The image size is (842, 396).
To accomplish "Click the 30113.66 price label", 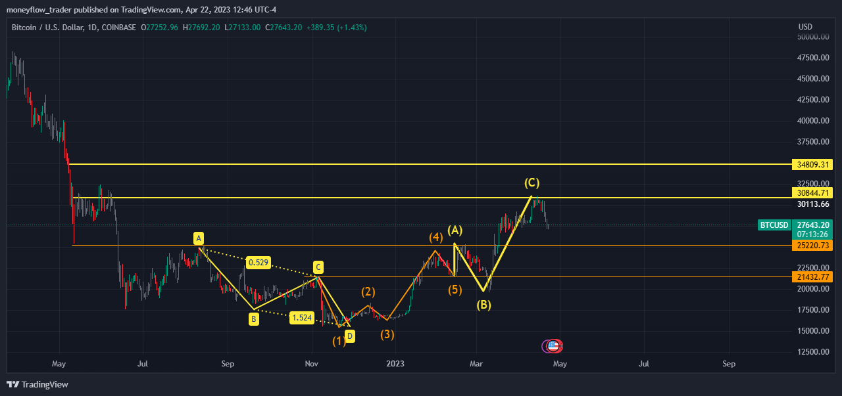I will pos(813,204).
